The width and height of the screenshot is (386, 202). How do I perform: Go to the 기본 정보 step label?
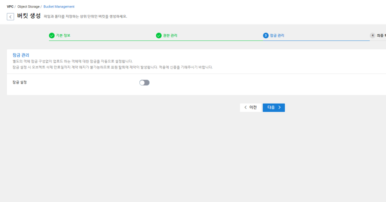tap(63, 35)
